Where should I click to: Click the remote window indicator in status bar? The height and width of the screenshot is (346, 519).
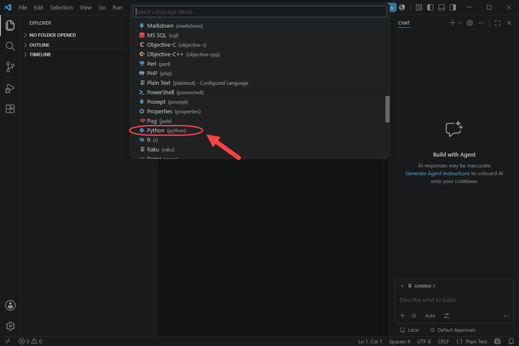tap(7, 342)
